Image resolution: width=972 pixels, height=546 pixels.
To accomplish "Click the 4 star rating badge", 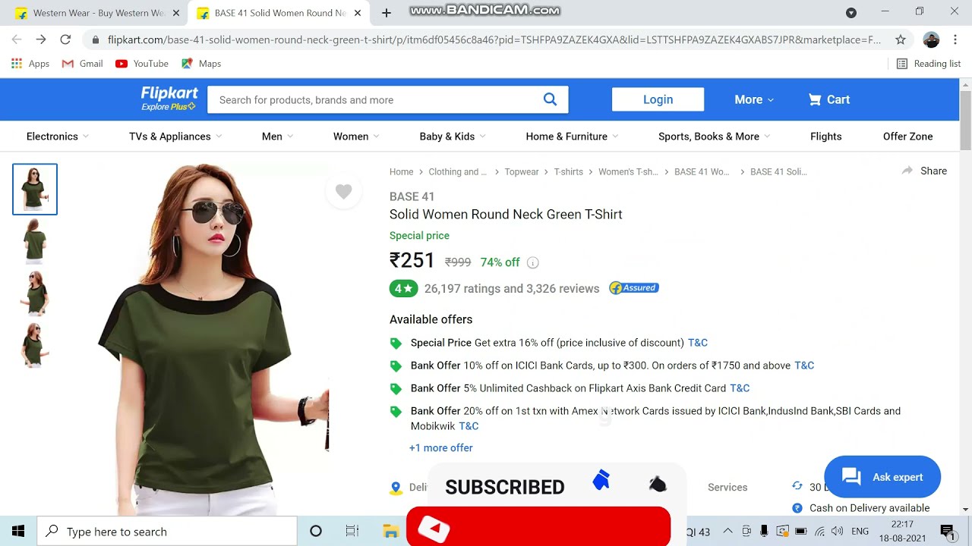I will [403, 288].
